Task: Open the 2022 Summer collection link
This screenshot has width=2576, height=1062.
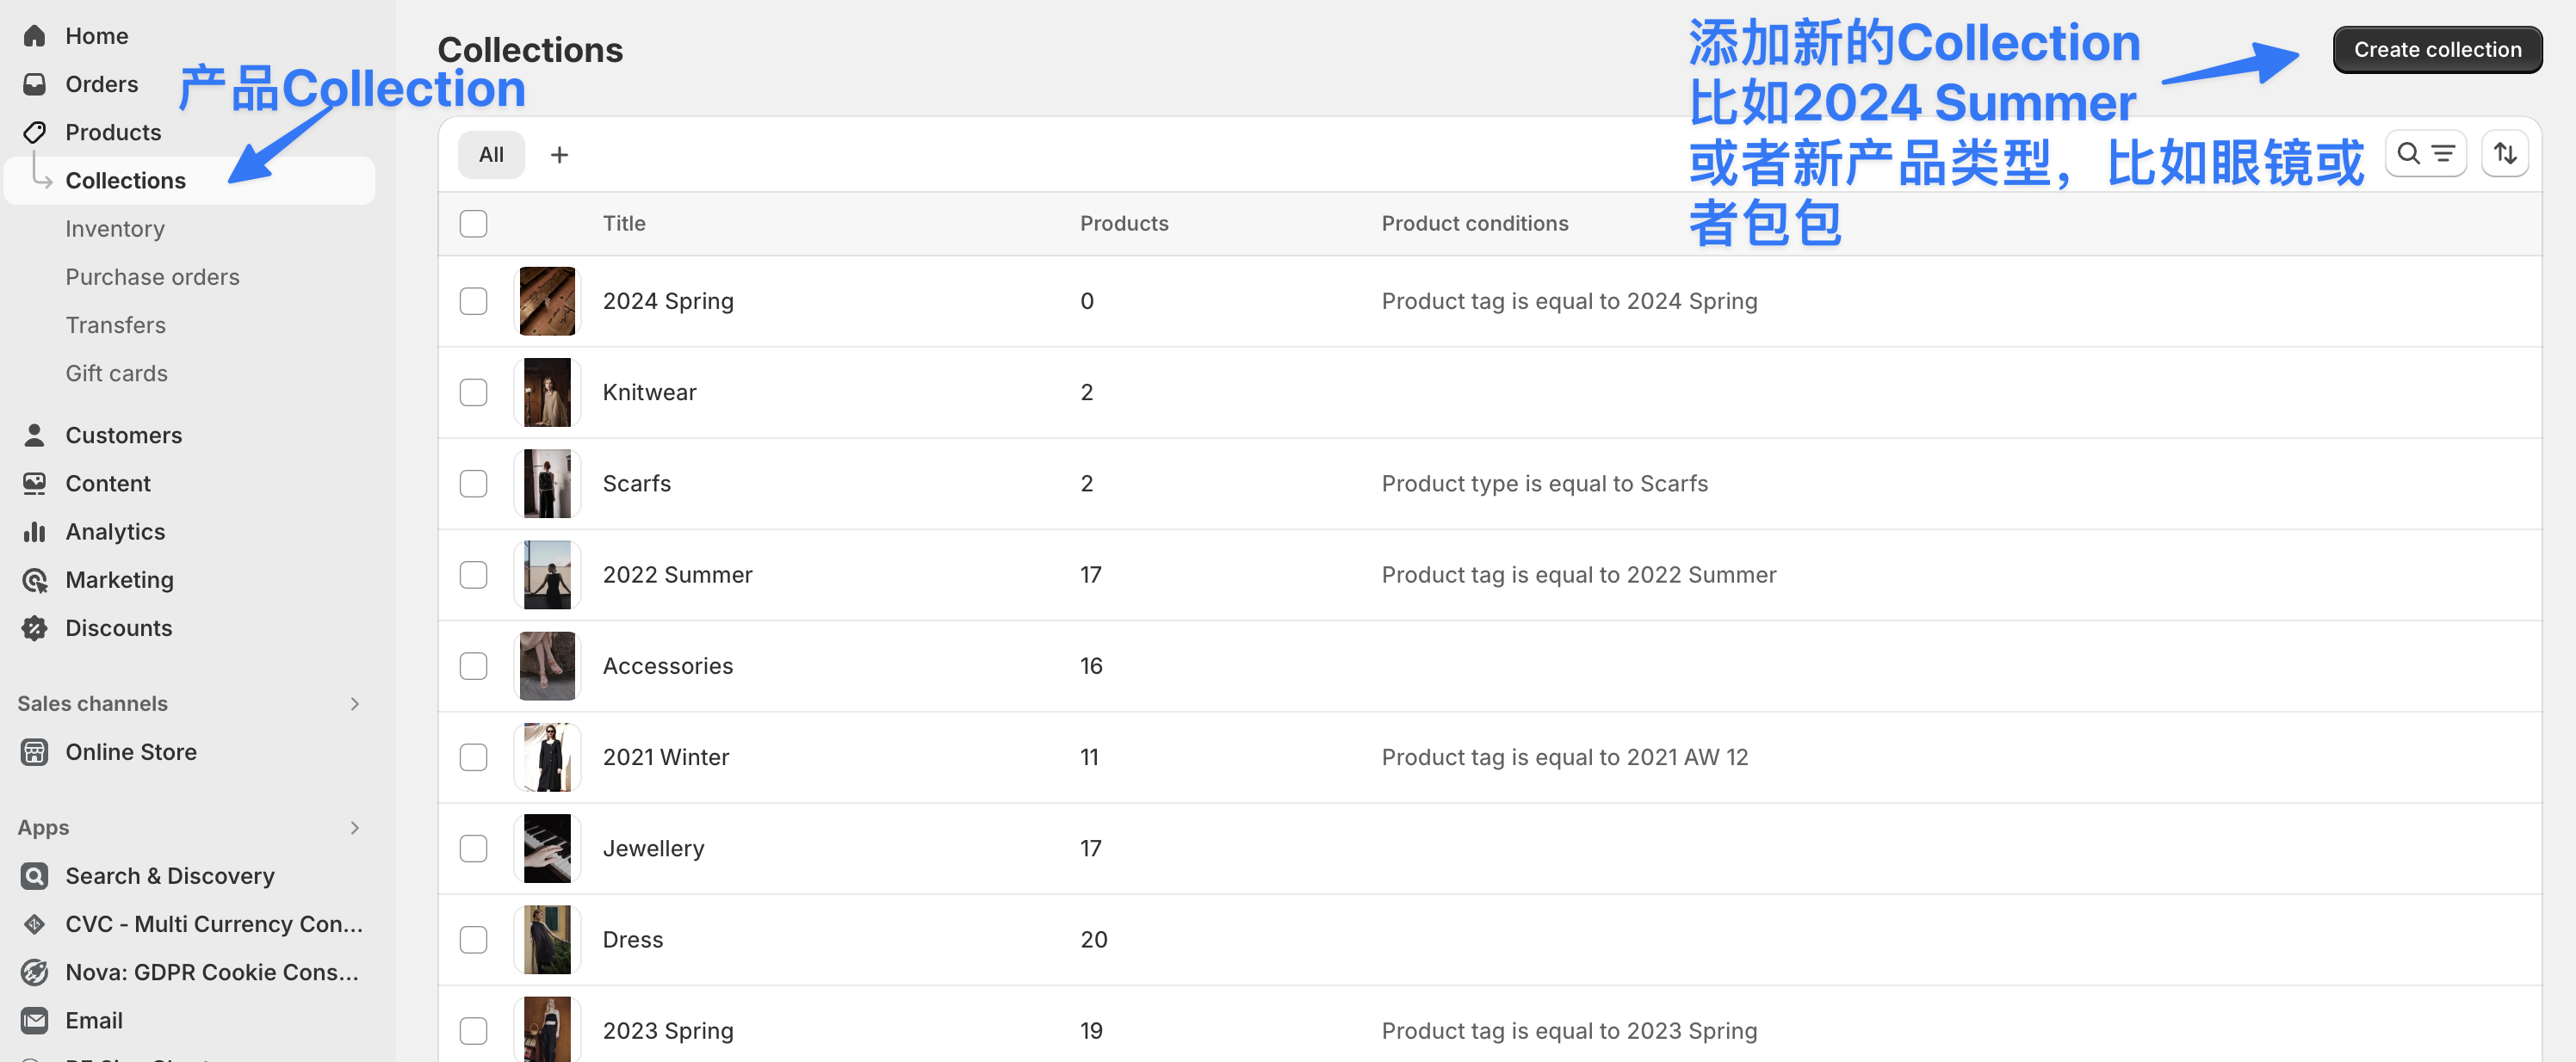Action: tap(677, 575)
